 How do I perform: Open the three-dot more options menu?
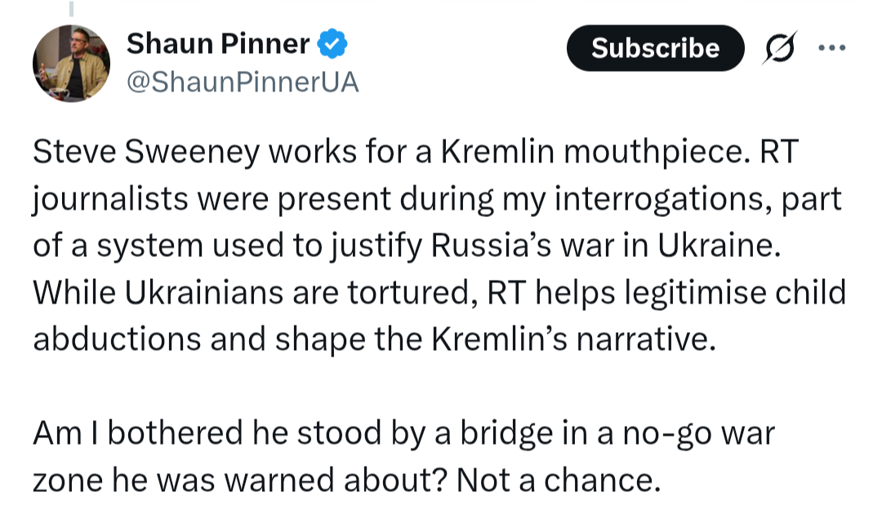(831, 47)
